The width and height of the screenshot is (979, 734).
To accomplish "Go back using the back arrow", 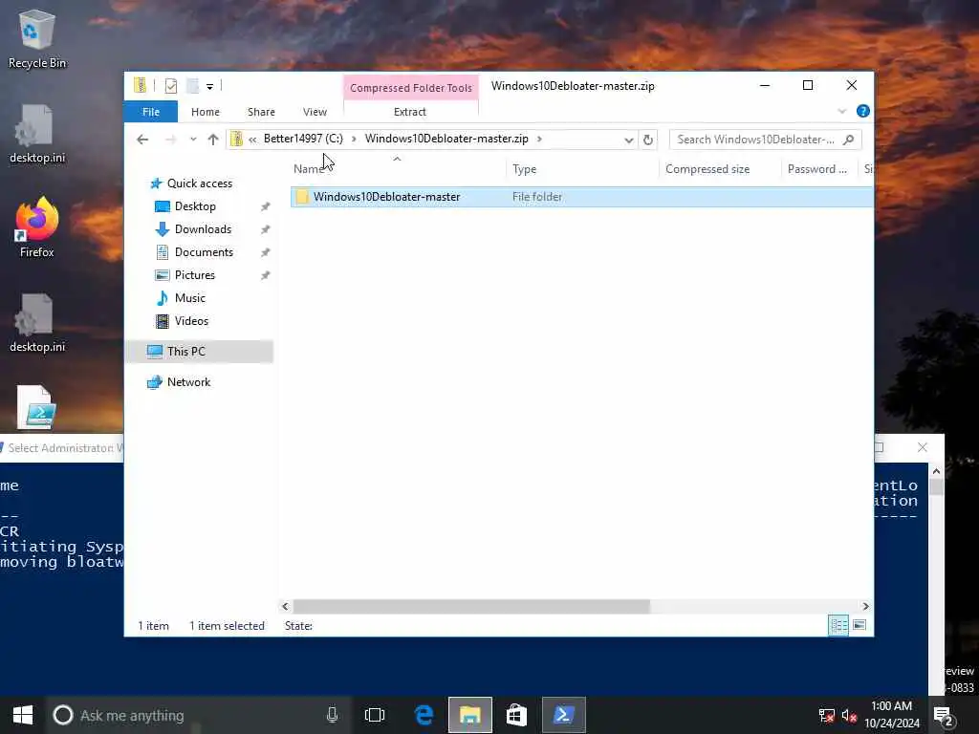I will tap(142, 140).
